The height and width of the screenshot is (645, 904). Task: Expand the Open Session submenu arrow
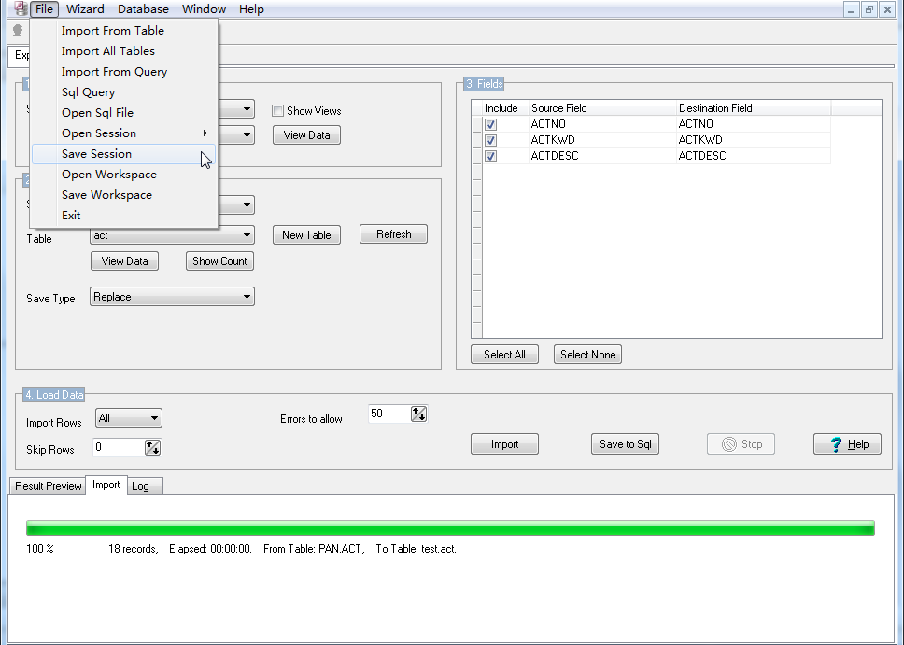click(205, 133)
